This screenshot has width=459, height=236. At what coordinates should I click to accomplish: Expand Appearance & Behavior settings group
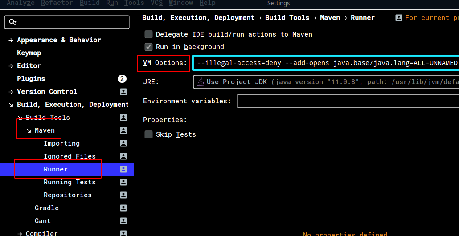pyautogui.click(x=11, y=40)
